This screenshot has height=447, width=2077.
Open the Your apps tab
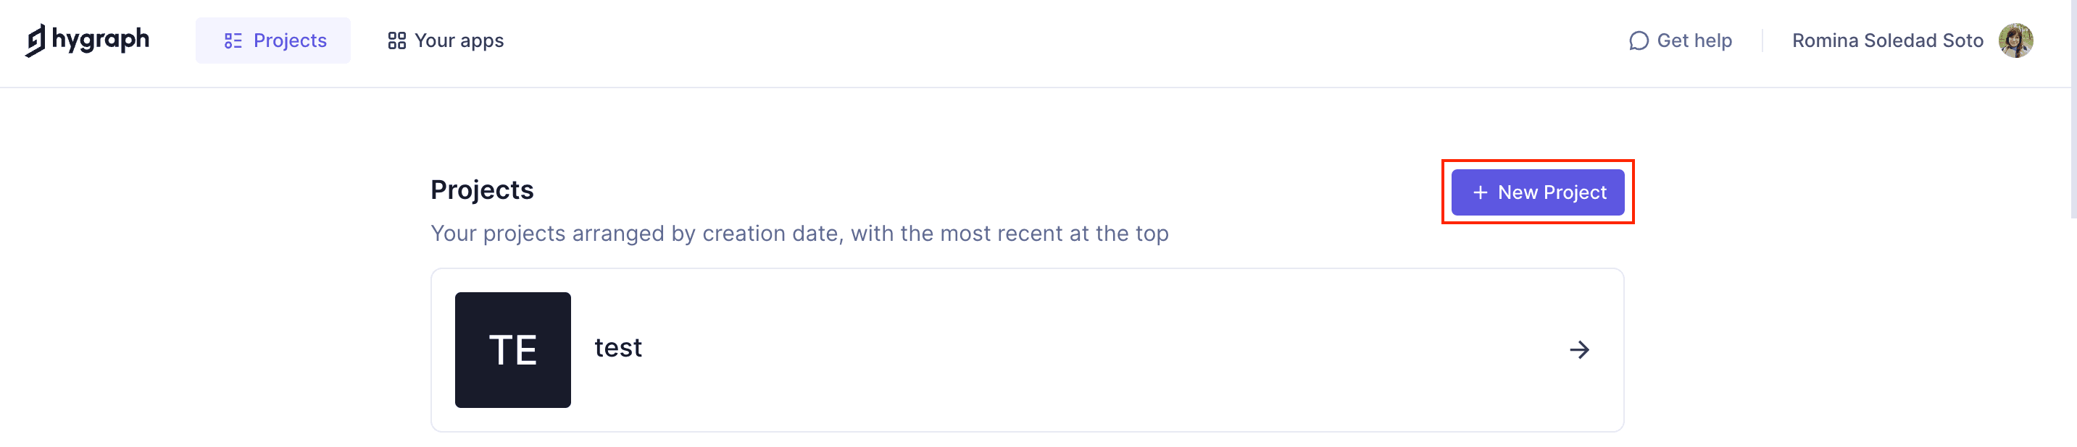pos(458,41)
